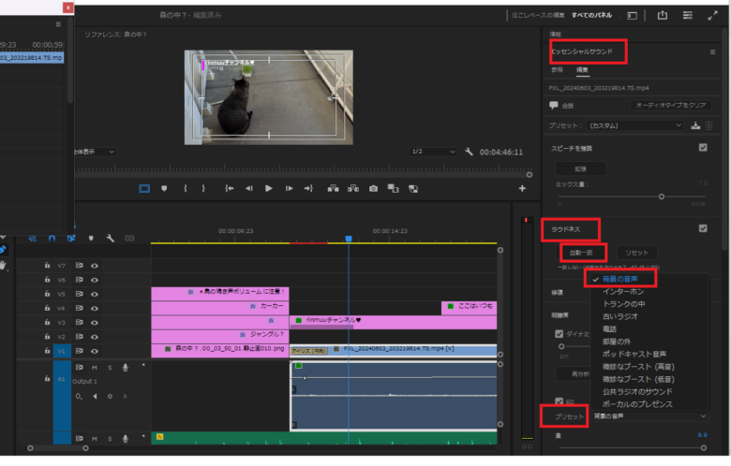Choose ポッドキャスト音声 from the preset list
This screenshot has height=466, width=731.
click(634, 355)
